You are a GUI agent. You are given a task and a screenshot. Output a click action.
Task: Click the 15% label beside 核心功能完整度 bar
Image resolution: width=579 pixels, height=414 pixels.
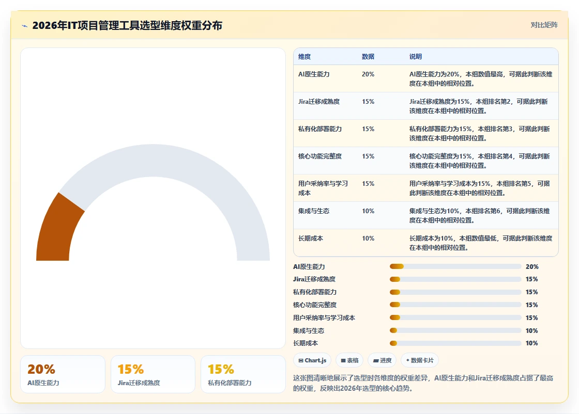tap(532, 305)
